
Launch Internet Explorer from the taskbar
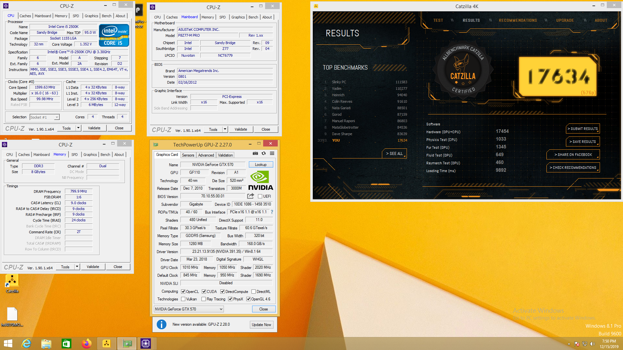26,344
